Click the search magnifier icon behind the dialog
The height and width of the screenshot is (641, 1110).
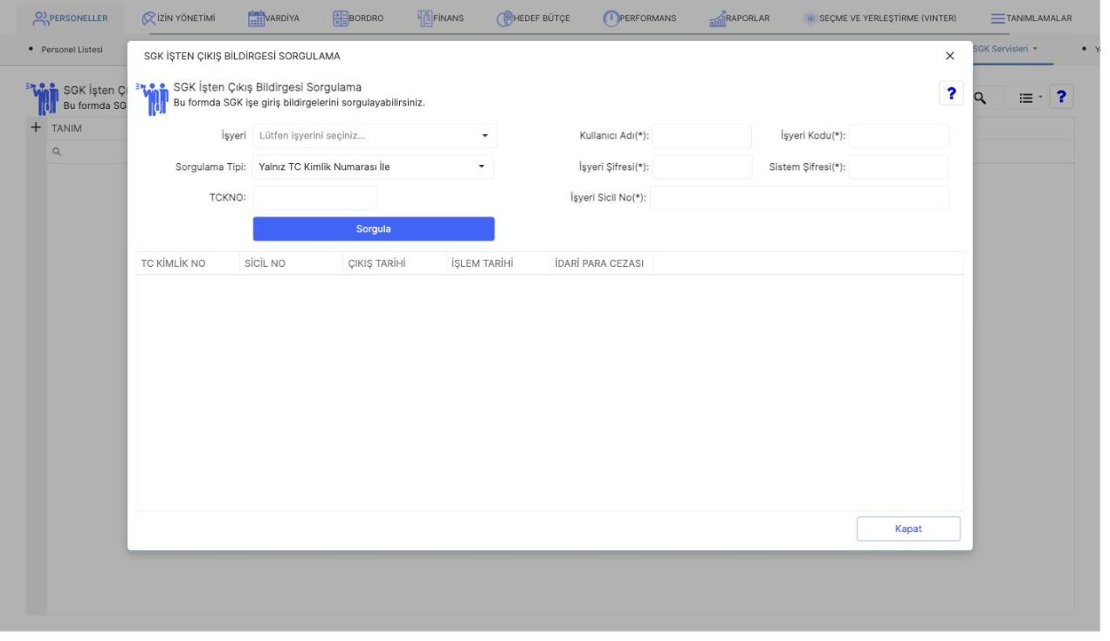click(981, 99)
